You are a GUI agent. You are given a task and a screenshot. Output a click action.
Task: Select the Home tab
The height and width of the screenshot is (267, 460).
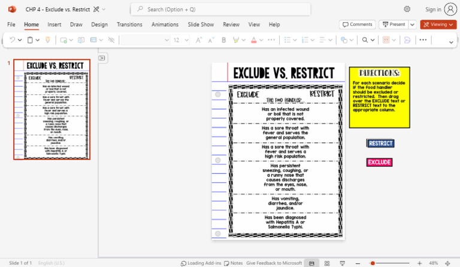[x=31, y=24]
